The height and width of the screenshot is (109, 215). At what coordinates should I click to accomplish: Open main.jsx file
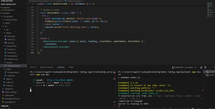13,86
